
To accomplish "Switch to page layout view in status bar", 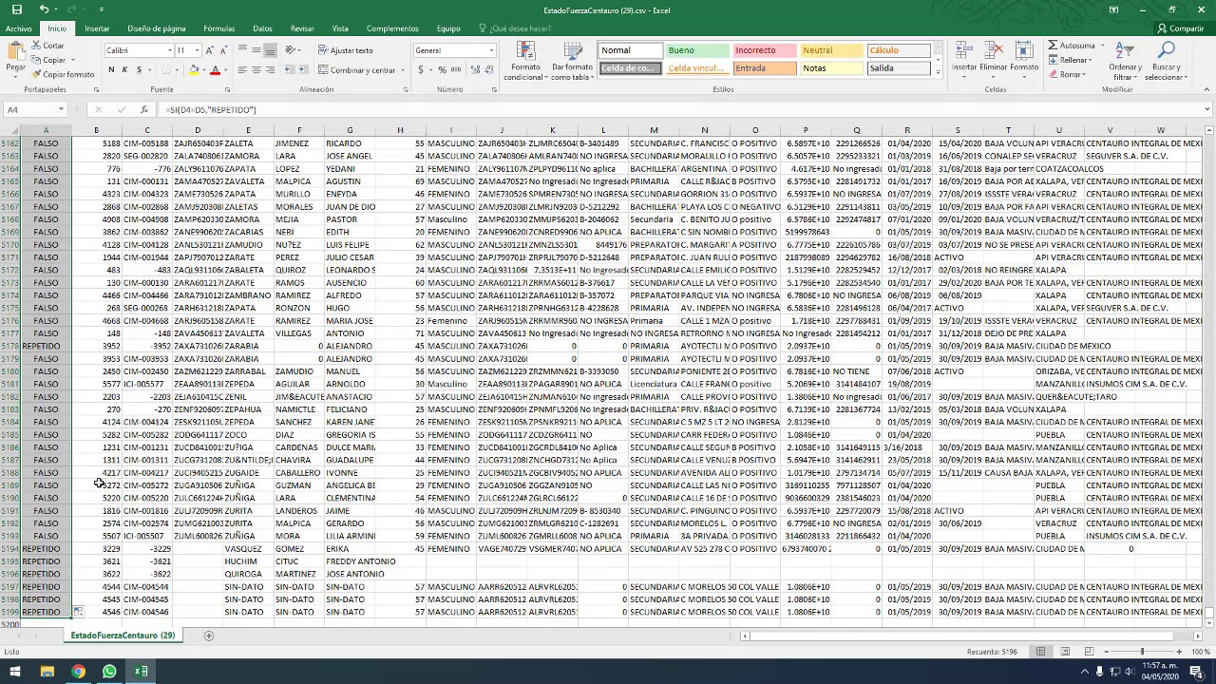I will (x=1065, y=651).
